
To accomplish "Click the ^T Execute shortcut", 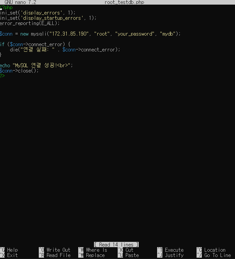I will pyautogui.click(x=170, y=250).
